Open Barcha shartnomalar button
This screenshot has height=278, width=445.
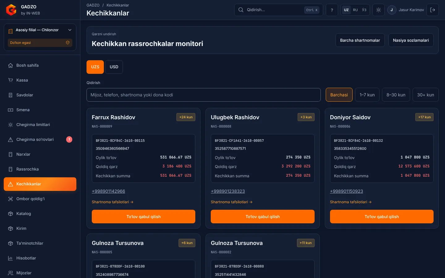tap(360, 40)
